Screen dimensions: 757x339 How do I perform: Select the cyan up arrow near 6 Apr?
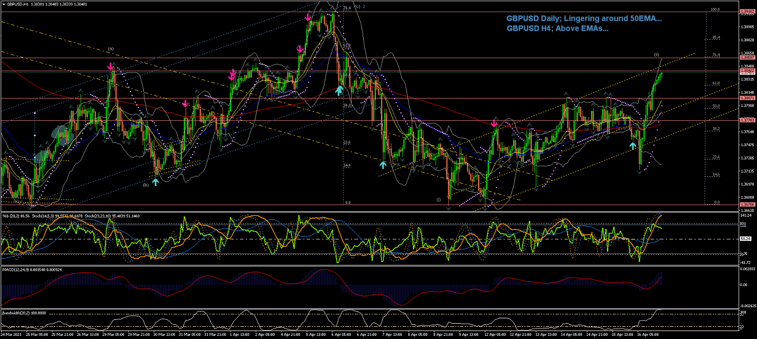[x=339, y=91]
